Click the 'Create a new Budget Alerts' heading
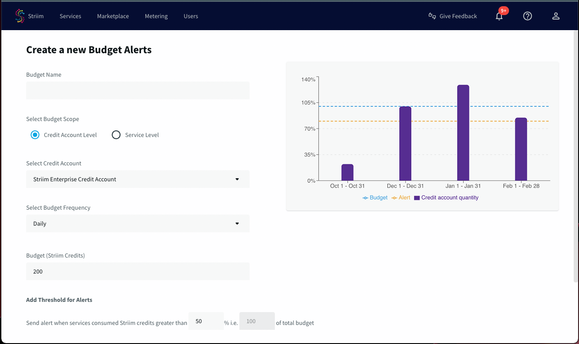The width and height of the screenshot is (579, 344). 89,50
